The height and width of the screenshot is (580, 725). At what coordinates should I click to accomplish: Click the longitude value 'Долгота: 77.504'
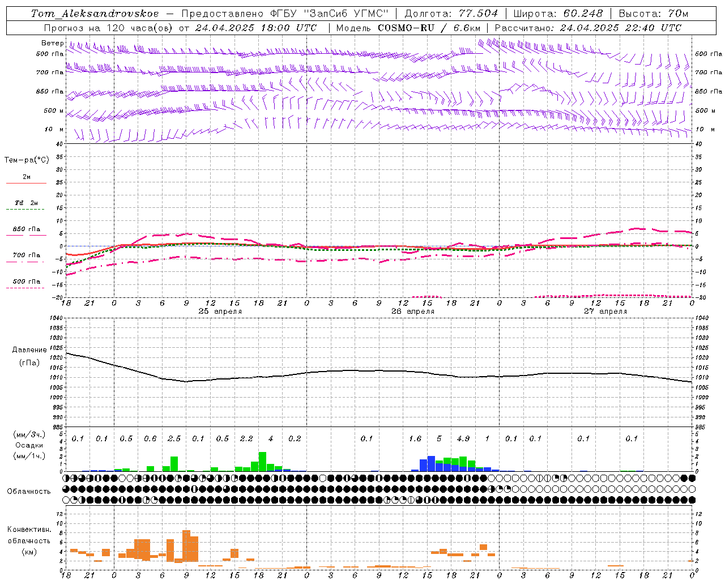point(451,14)
